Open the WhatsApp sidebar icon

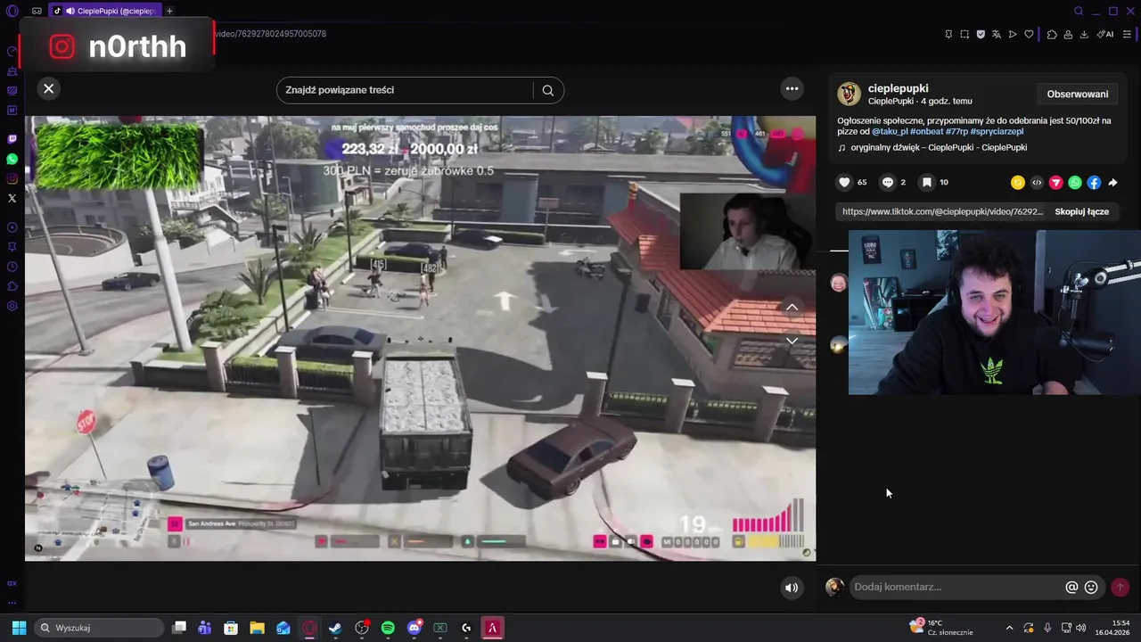pos(12,159)
